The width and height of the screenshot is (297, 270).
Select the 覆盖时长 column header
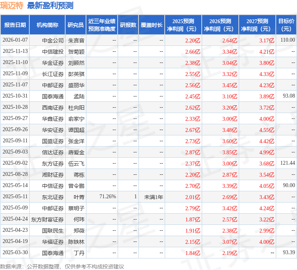(152, 25)
